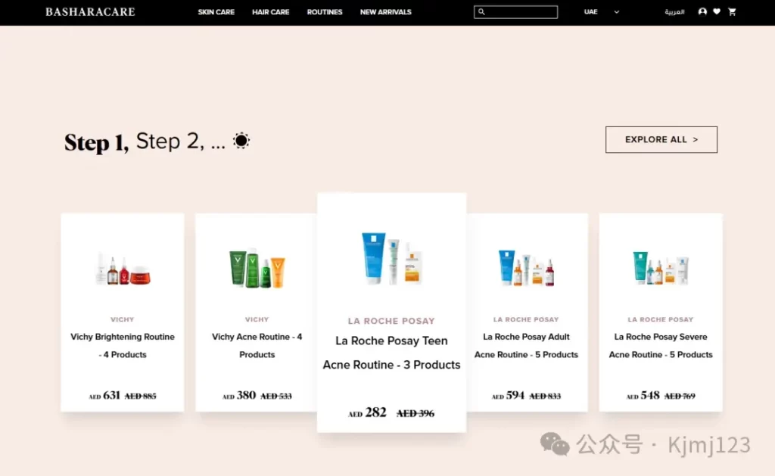Click La Roche Posay Severe Acne Routine title
This screenshot has width=775, height=476.
pyautogui.click(x=661, y=346)
